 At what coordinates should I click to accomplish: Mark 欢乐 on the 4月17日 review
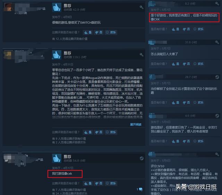click(111, 184)
